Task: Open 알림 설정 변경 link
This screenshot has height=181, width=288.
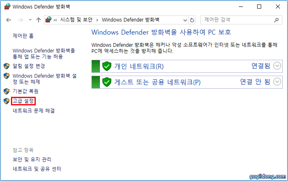Action: [29, 66]
